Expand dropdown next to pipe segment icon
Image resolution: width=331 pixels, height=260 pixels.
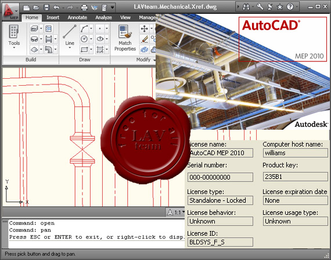(55, 39)
